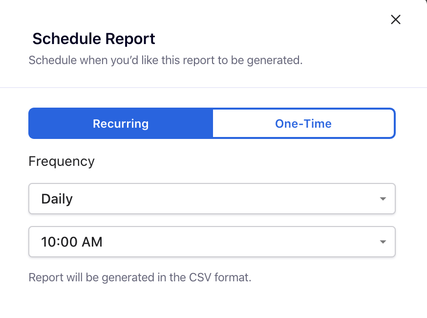Expand time choices via caret icon
The width and height of the screenshot is (427, 318).
pyautogui.click(x=383, y=242)
